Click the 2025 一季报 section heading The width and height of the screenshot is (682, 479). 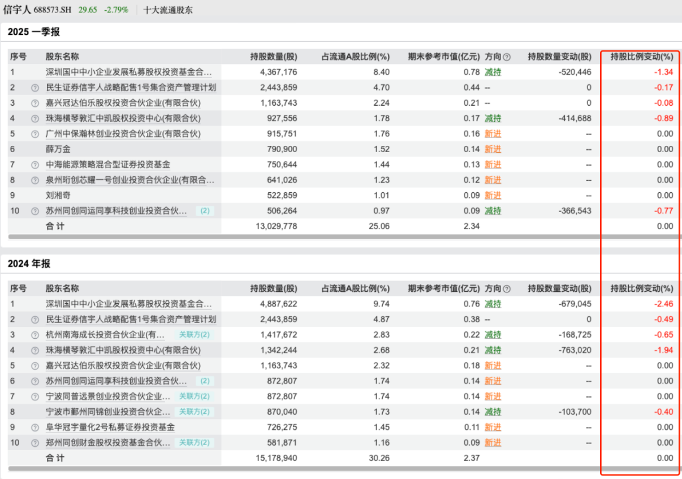pos(34,32)
